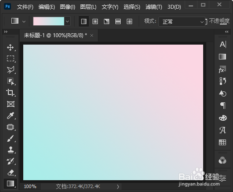This screenshot has width=233, height=192.
Task: Open the Glyphs panel icon
Action: click(222, 130)
